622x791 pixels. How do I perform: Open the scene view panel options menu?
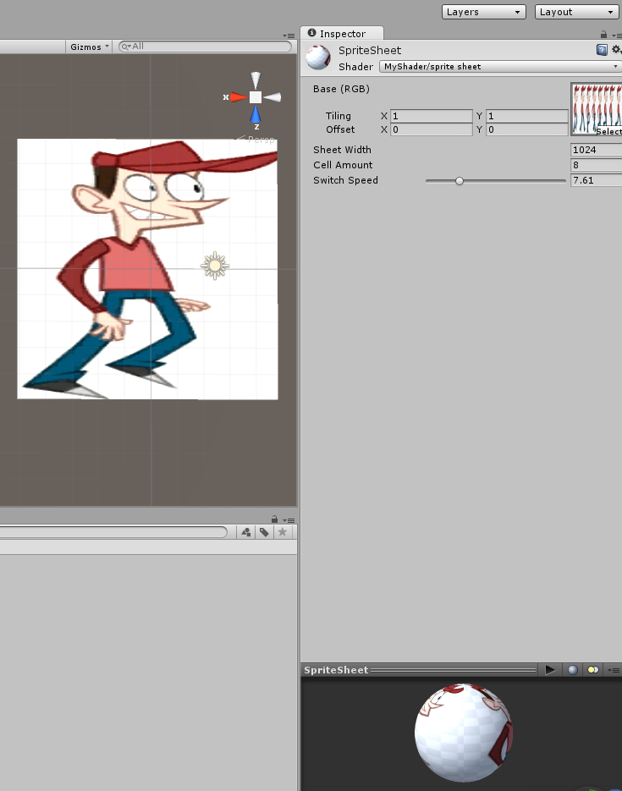289,36
